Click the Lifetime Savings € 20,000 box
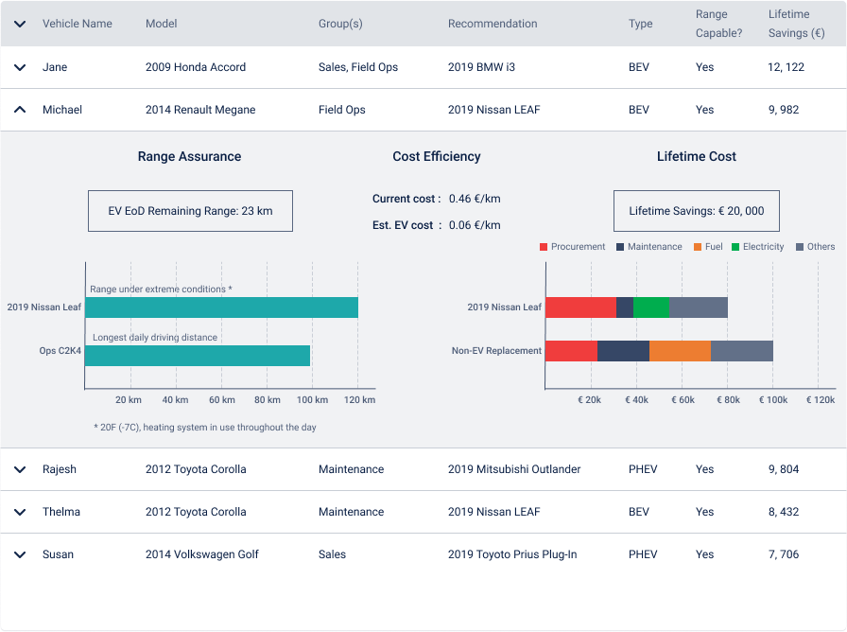847x632 pixels. (x=697, y=211)
